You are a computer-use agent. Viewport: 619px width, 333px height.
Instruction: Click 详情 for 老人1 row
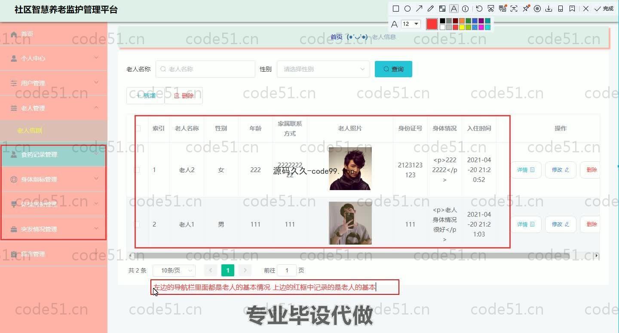click(526, 224)
